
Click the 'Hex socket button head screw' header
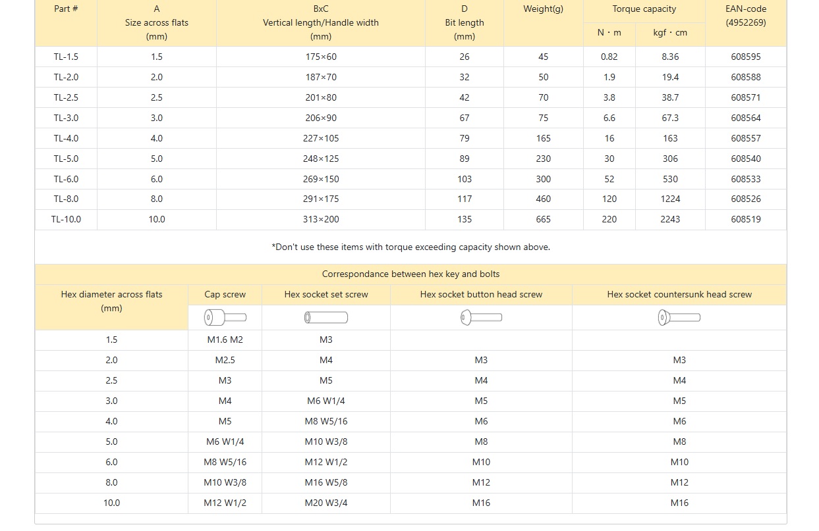coord(481,295)
